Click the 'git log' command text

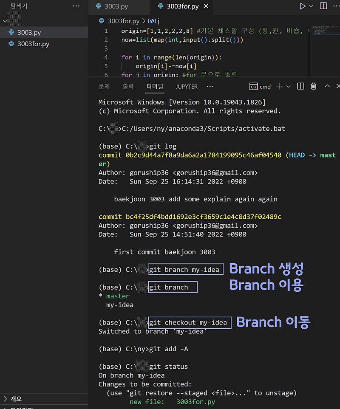[x=163, y=147]
